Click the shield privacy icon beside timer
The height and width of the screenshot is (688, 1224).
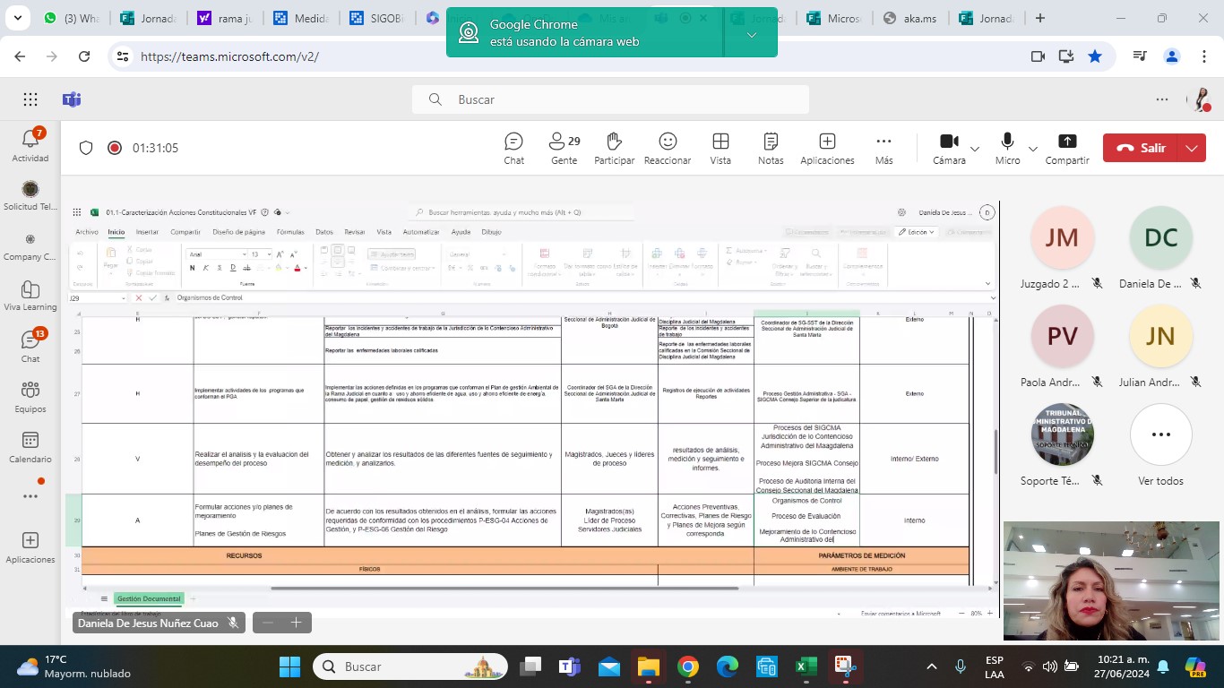[86, 148]
